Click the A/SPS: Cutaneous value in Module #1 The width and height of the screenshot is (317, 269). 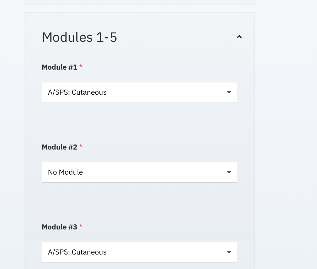[77, 92]
